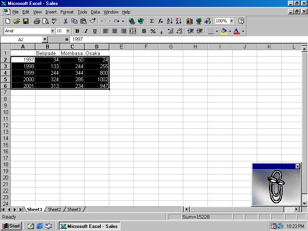The image size is (308, 231).
Task: Open the Zoom 100% dropdown
Action: [x=232, y=21]
